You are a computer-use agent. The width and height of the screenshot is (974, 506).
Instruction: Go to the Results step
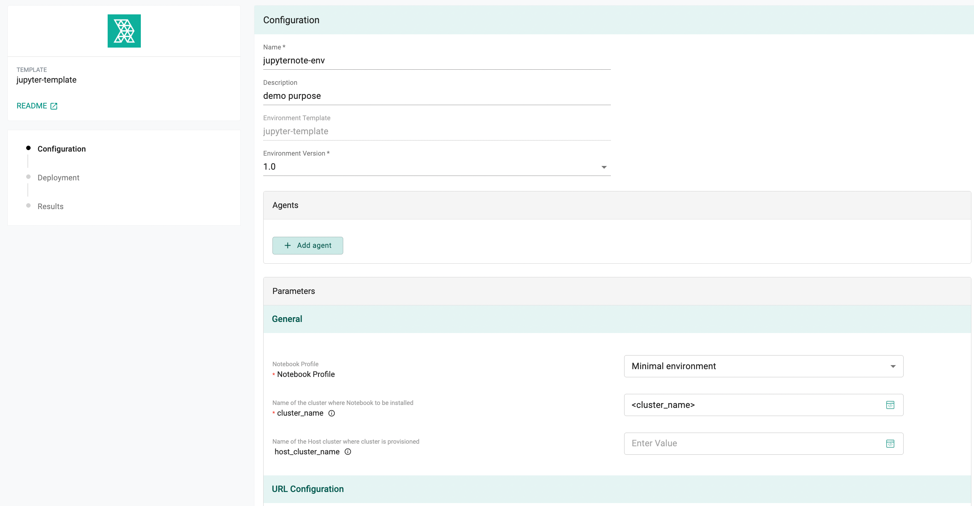point(50,207)
